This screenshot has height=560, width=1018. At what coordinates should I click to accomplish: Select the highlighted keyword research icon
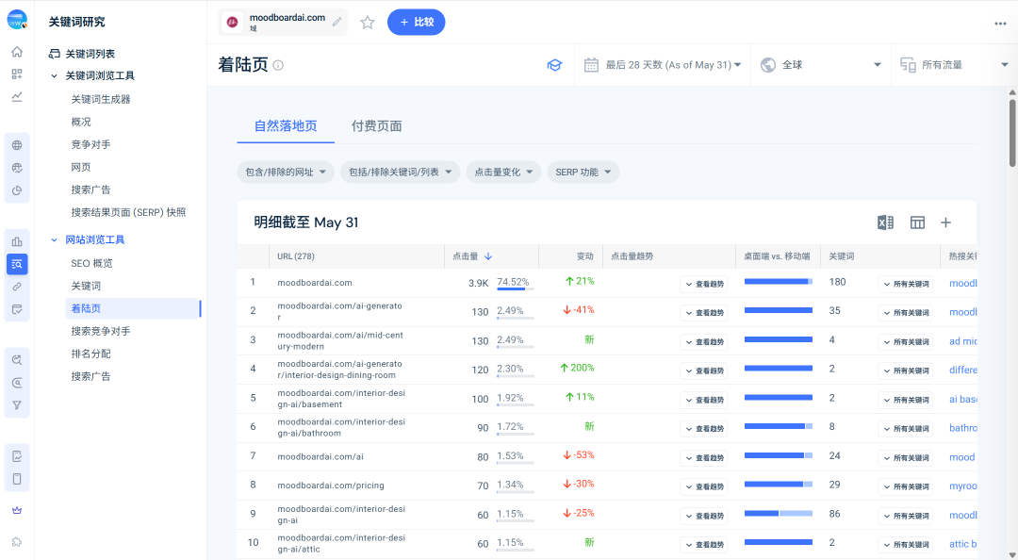(x=17, y=264)
